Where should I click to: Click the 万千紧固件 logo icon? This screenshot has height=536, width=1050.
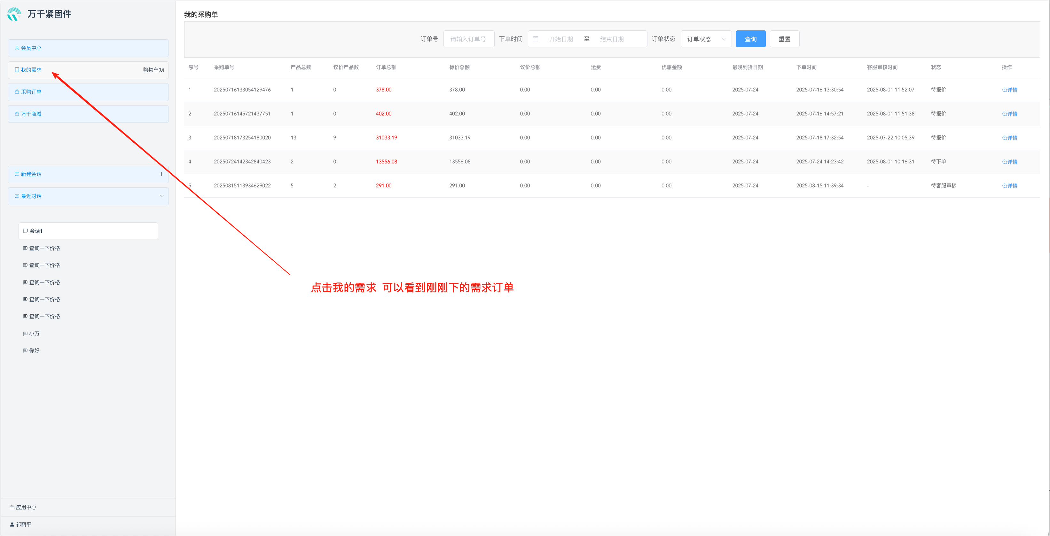14,14
